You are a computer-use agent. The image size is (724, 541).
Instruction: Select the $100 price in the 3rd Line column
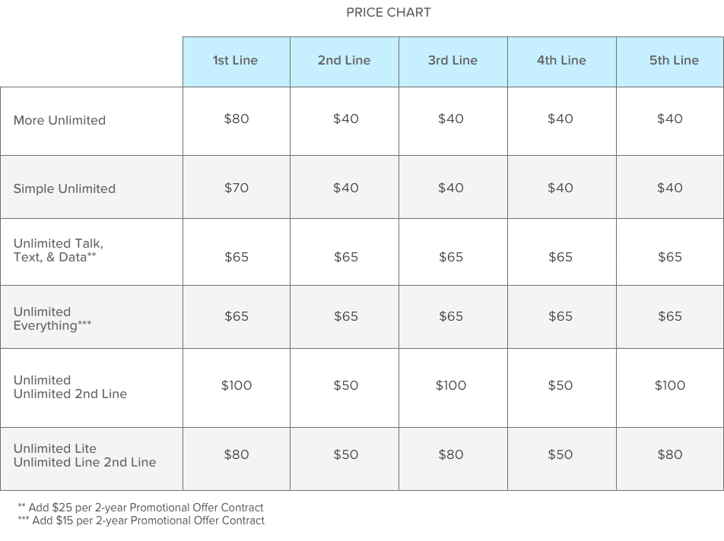pos(451,385)
